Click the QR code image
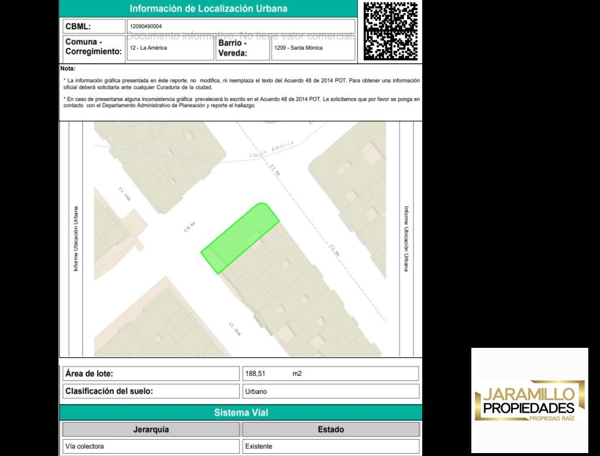 coord(391,31)
